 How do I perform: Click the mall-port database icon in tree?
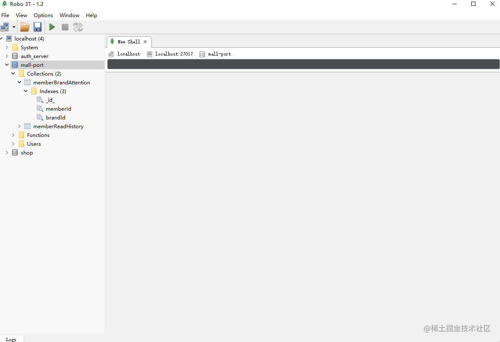(x=15, y=65)
